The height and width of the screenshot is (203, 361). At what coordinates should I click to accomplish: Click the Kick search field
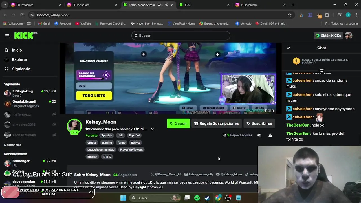pos(181,36)
